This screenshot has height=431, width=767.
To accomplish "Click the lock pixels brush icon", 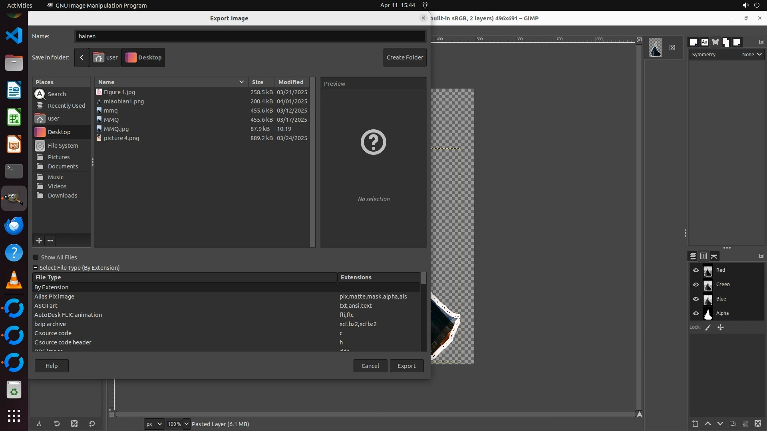I will 708,327.
